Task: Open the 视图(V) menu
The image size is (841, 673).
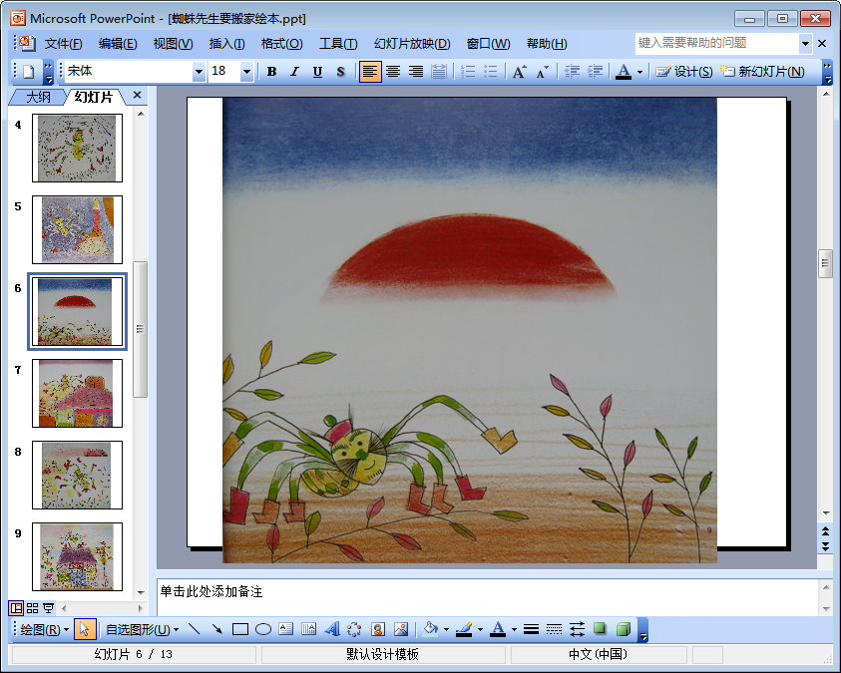Action: pyautogui.click(x=174, y=44)
